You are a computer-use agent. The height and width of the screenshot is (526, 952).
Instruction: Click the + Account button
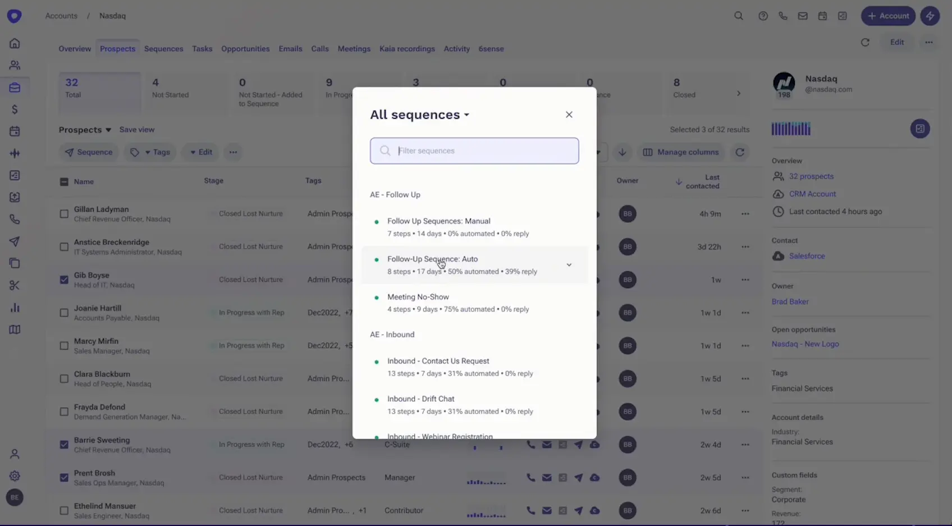[x=887, y=16]
